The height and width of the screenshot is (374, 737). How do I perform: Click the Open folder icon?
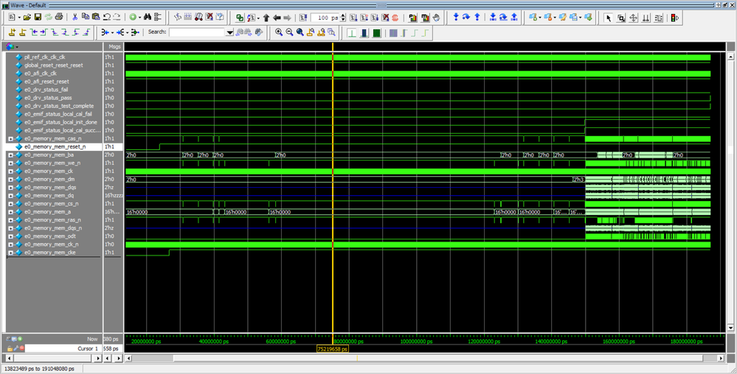click(x=27, y=17)
